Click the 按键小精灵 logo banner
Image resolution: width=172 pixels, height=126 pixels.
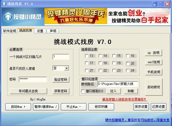[x=23, y=17]
